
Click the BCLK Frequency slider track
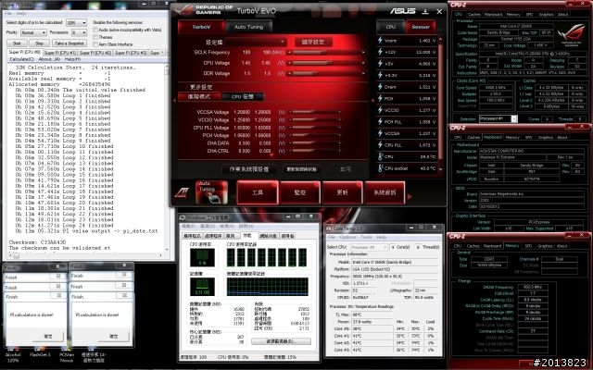(x=326, y=53)
